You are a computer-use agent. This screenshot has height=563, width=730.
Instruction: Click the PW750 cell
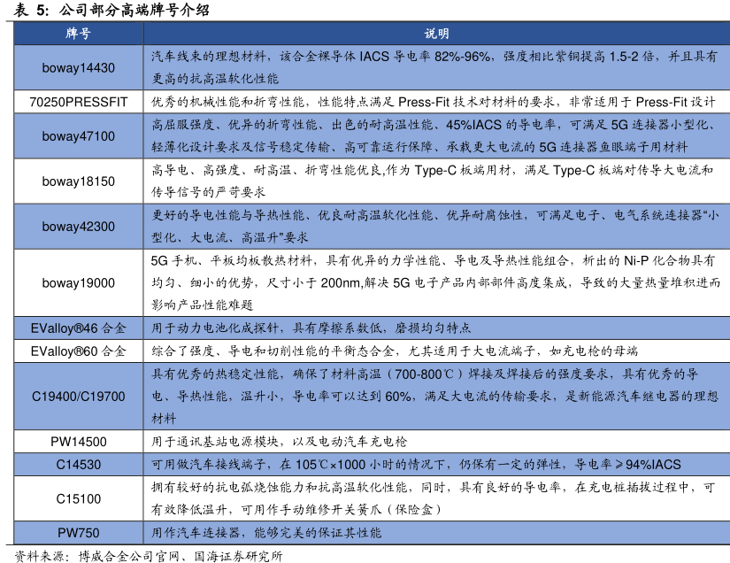tap(78, 533)
